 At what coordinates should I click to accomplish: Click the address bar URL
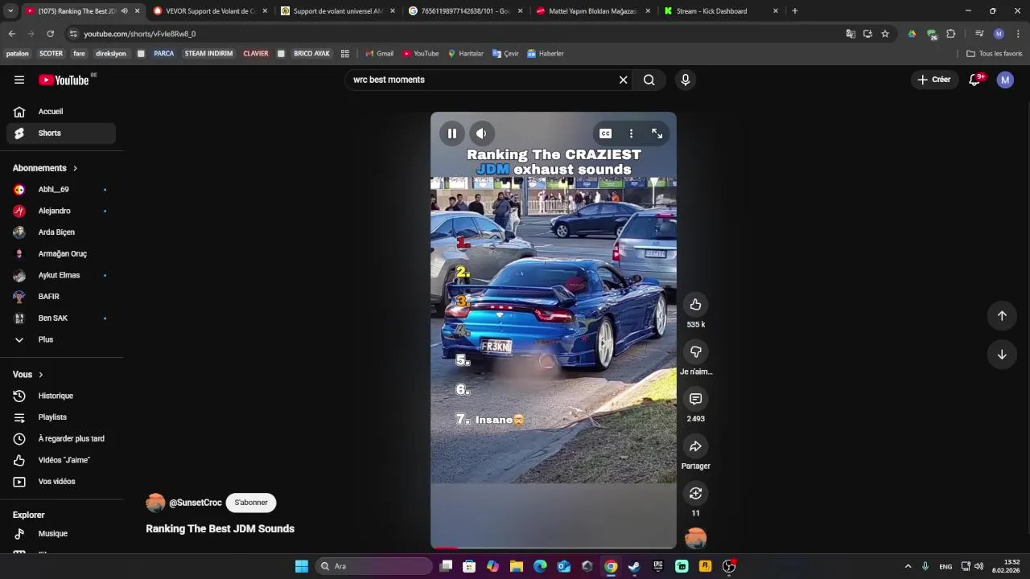(139, 34)
